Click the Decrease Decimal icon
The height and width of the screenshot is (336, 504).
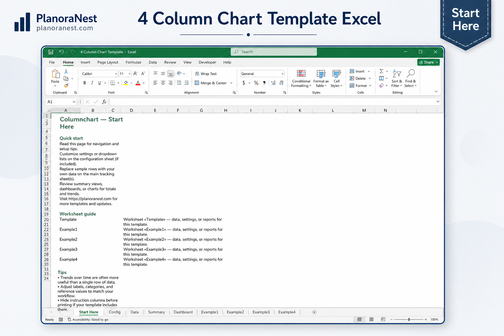281,83
